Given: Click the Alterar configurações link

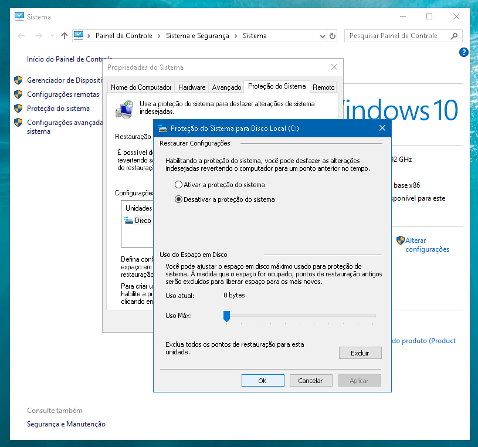Looking at the screenshot, I should (x=427, y=245).
